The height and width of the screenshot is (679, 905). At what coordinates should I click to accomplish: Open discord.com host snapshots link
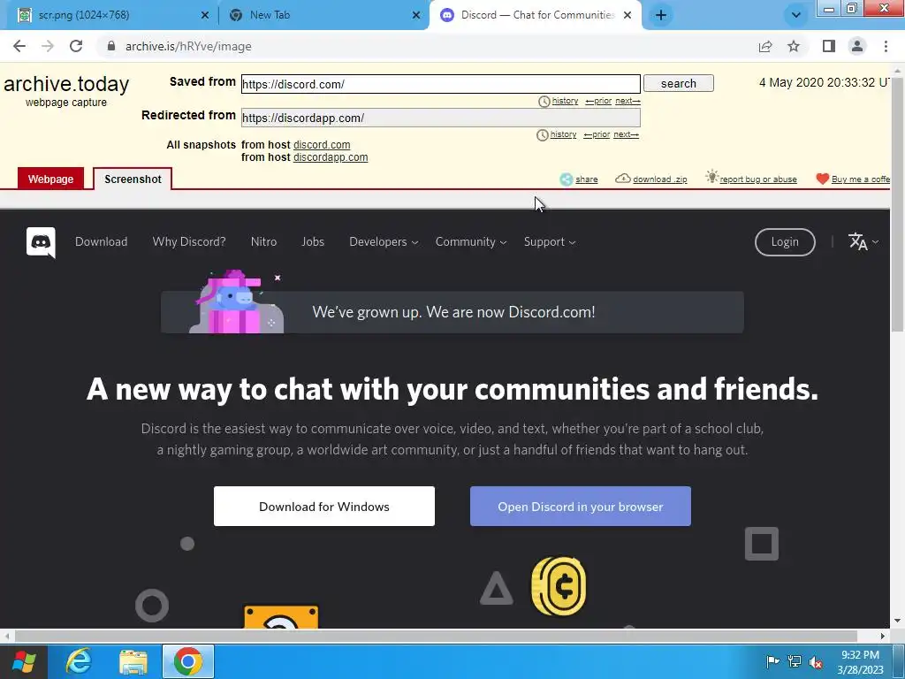click(x=322, y=145)
